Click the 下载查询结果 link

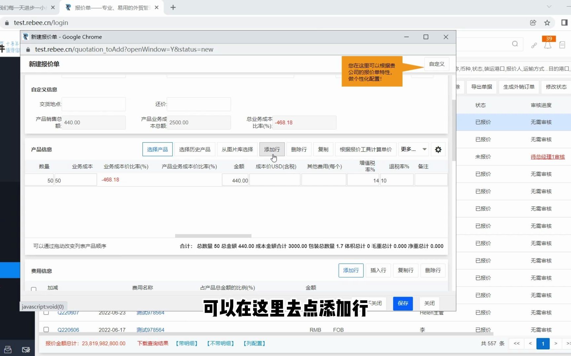[x=153, y=343]
